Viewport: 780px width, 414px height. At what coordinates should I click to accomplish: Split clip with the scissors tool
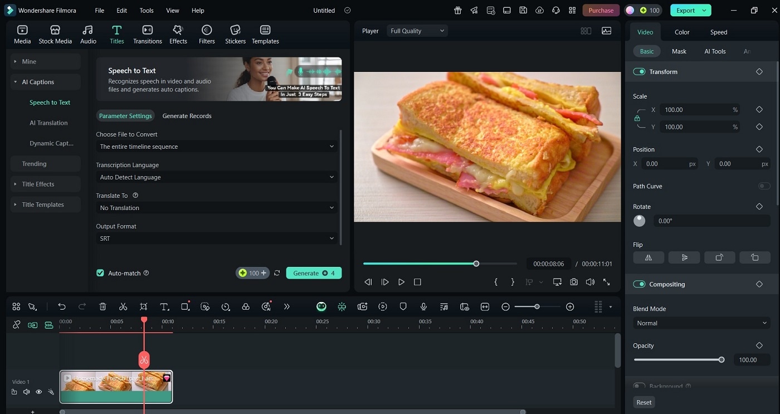[123, 306]
